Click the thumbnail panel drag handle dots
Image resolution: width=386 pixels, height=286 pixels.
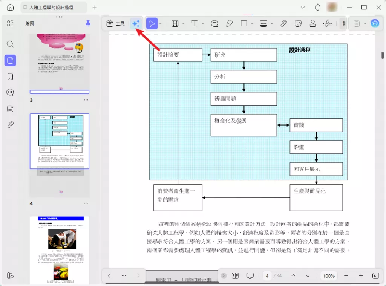pos(59,17)
